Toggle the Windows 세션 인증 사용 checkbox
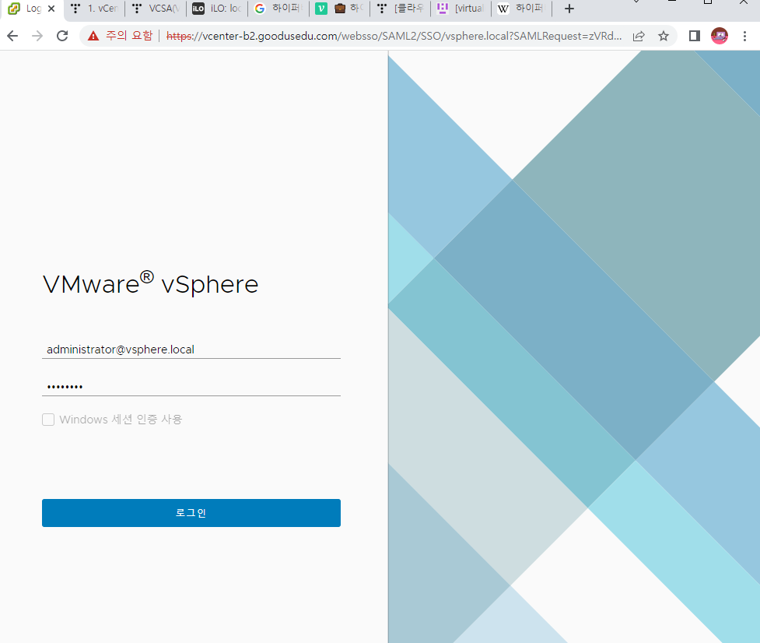 (48, 420)
